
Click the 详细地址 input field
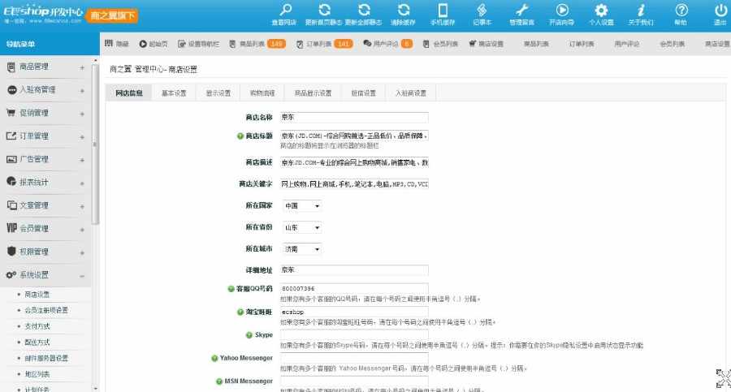click(x=354, y=270)
